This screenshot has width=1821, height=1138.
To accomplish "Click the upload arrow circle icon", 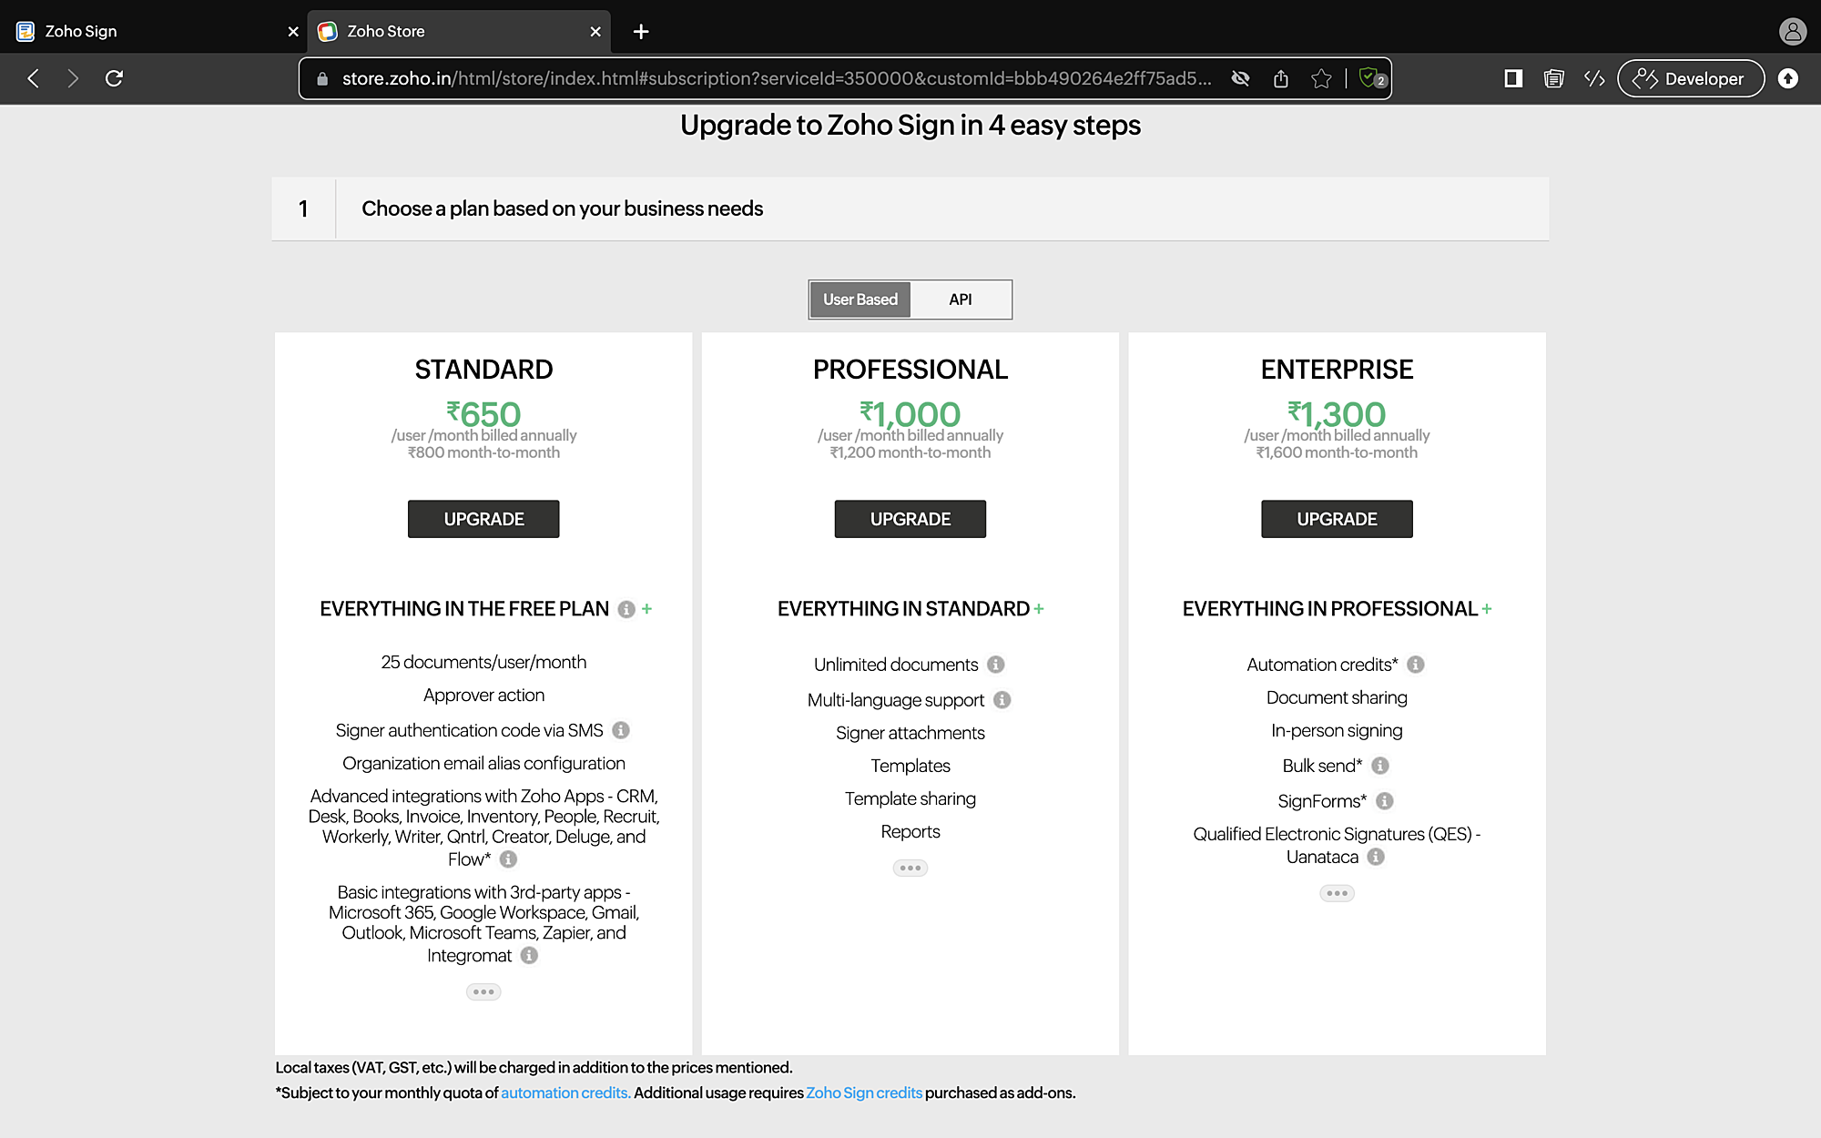I will point(1788,78).
